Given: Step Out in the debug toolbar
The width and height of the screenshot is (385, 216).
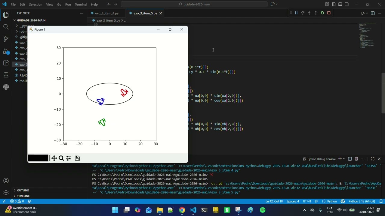Looking at the screenshot, I should click(x=316, y=13).
